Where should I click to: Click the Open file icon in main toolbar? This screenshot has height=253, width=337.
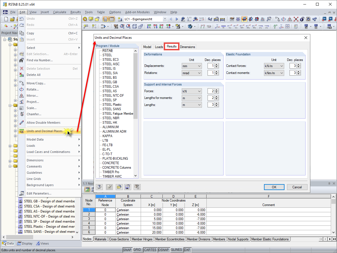[x=12, y=19]
